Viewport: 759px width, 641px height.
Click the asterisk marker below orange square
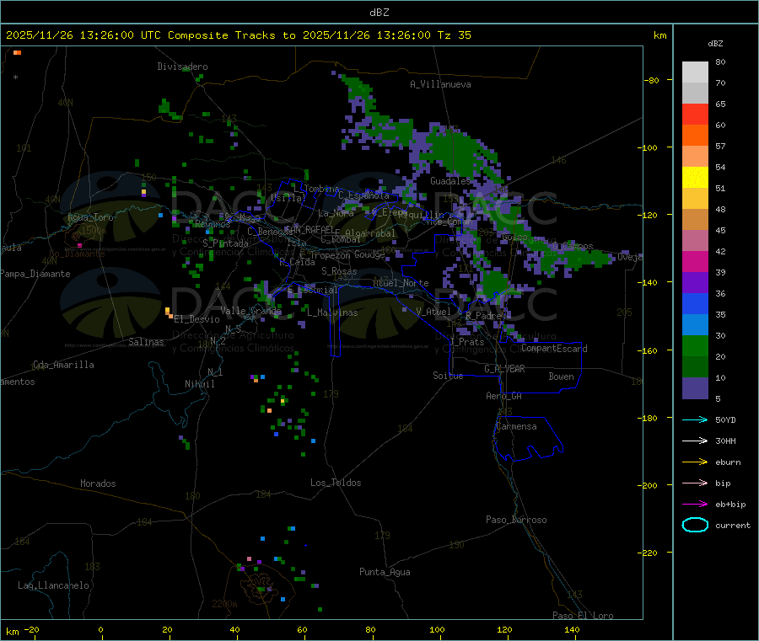(x=16, y=77)
